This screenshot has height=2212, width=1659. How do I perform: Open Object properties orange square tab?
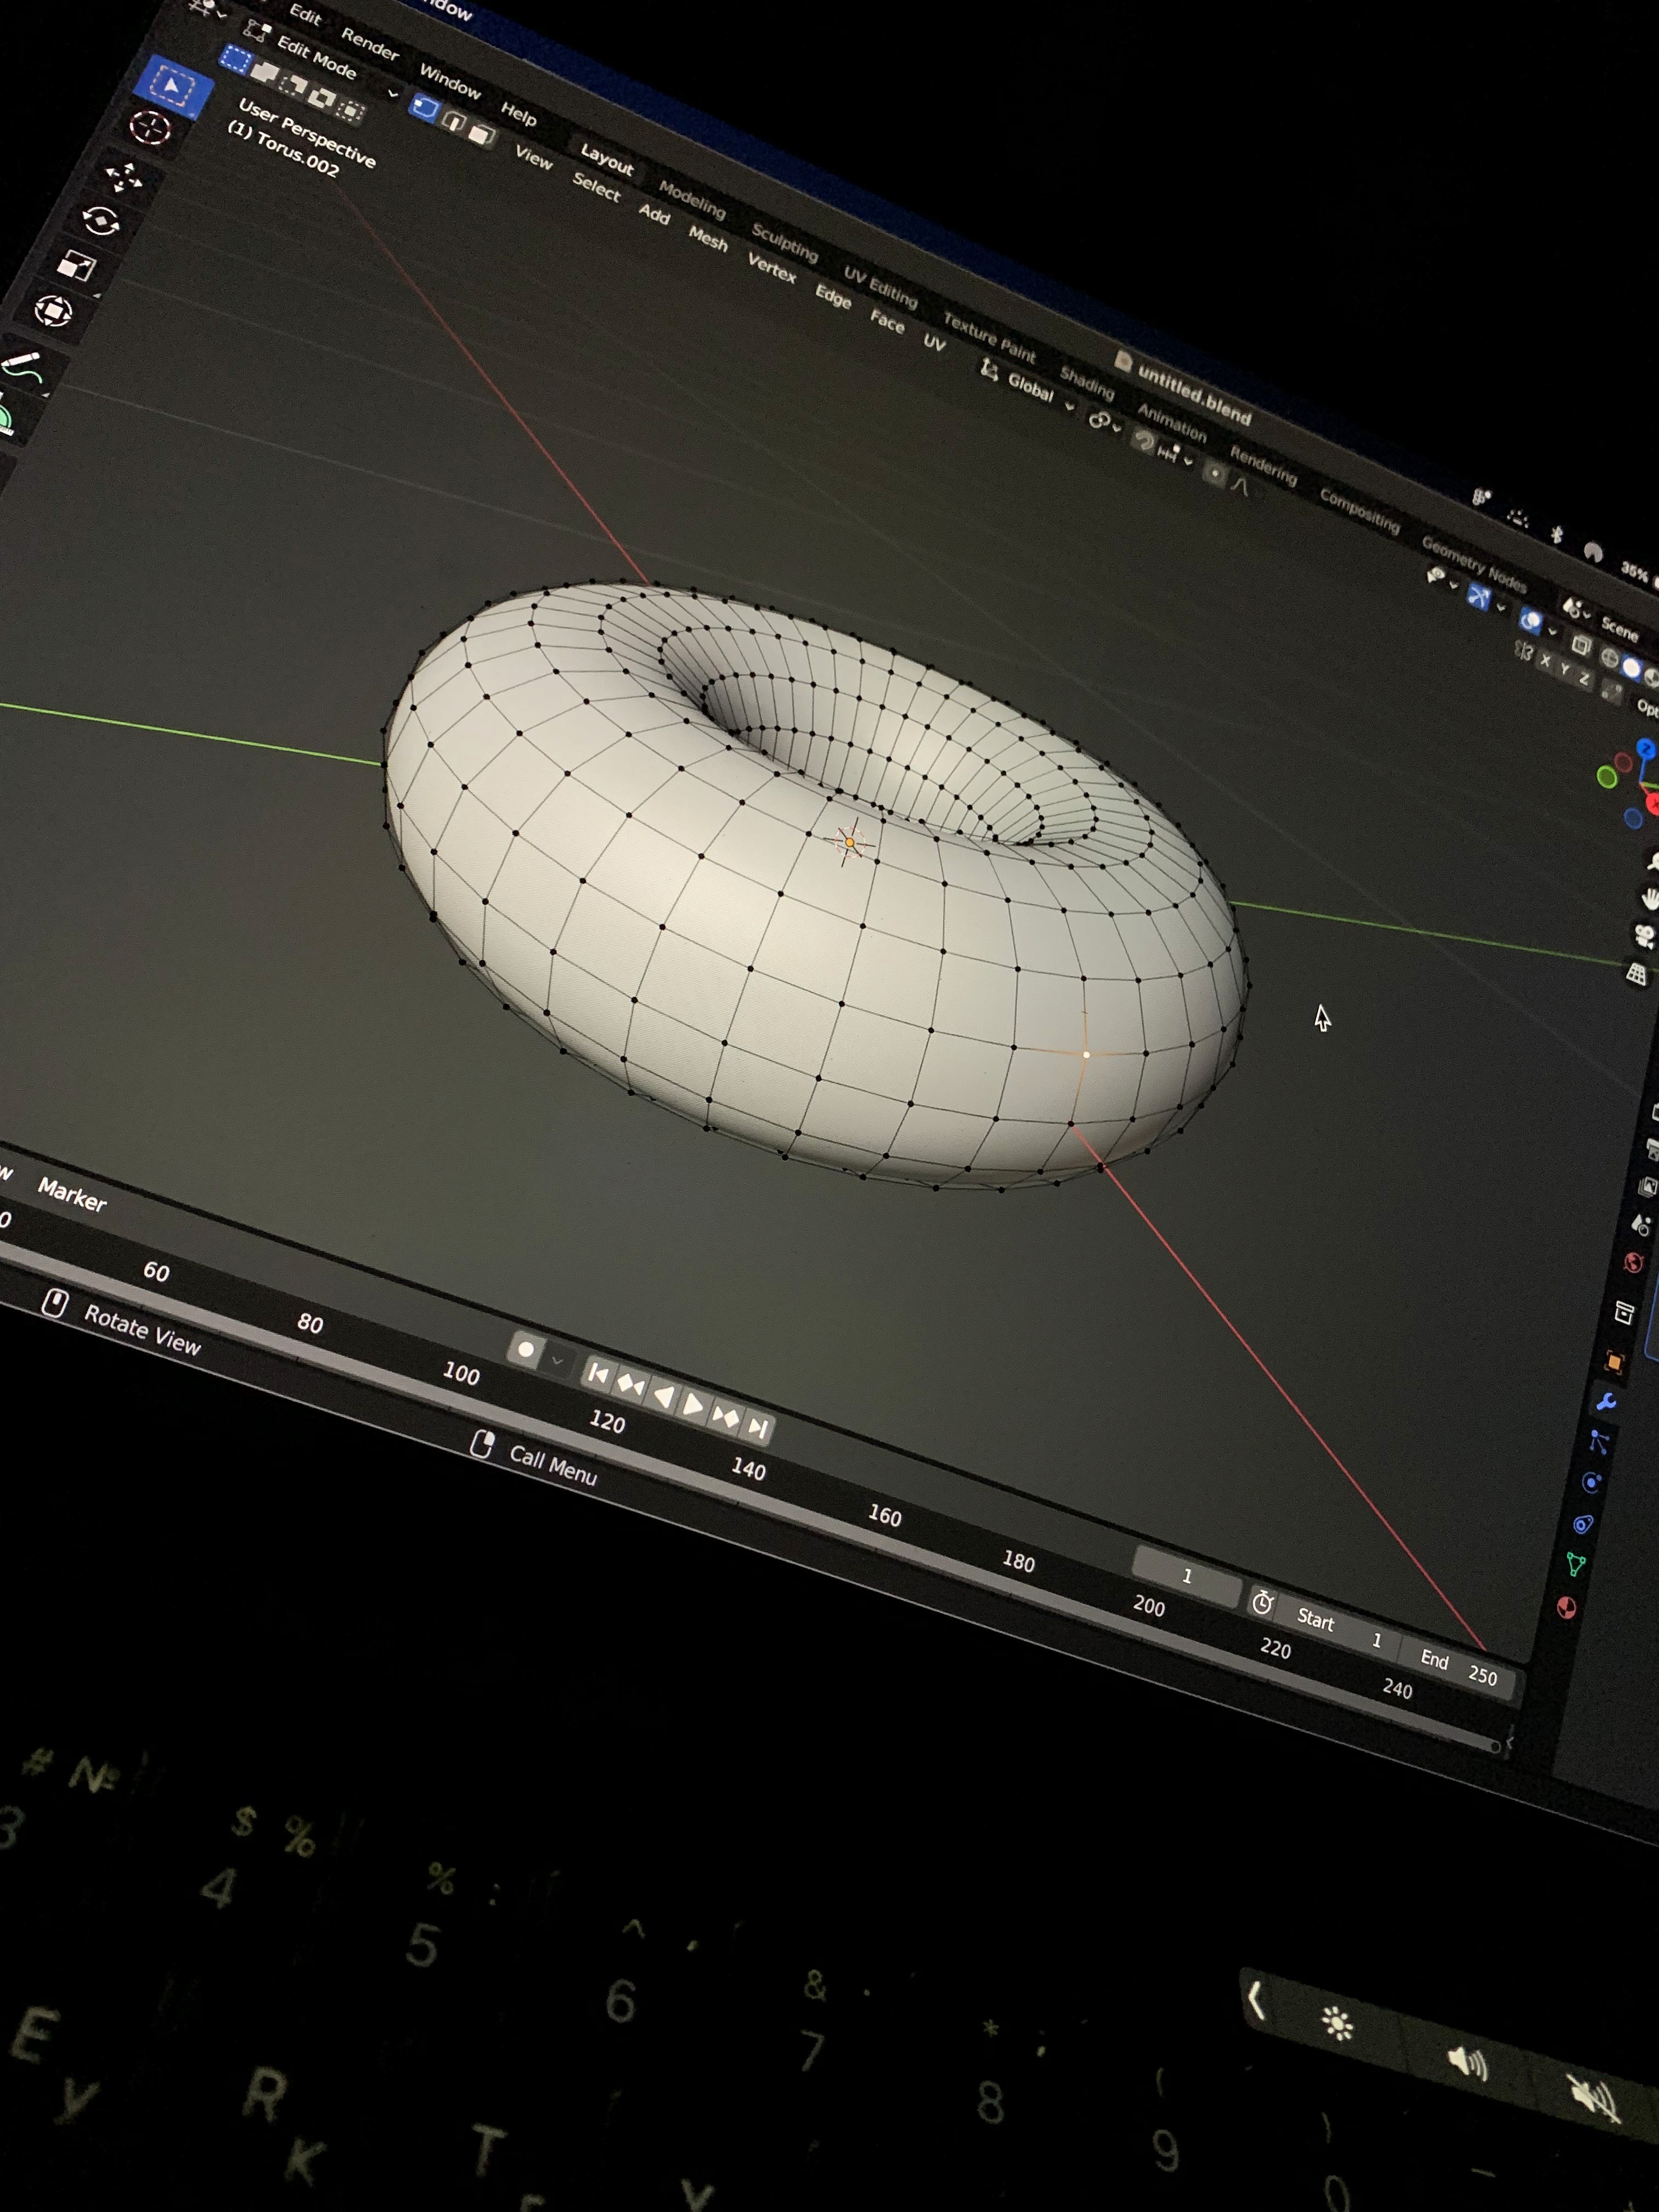[x=1614, y=1362]
